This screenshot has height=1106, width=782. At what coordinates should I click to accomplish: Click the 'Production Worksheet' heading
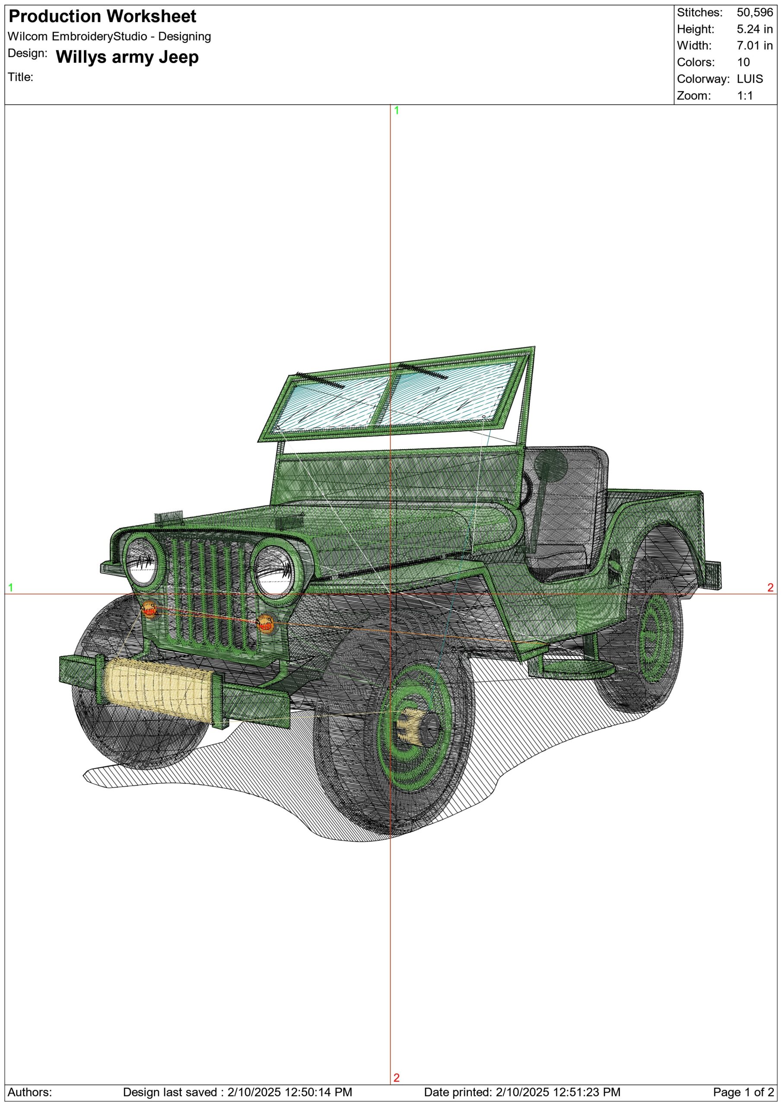103,16
